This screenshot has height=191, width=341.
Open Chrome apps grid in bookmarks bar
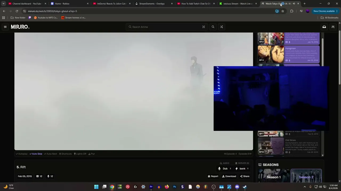point(3,18)
